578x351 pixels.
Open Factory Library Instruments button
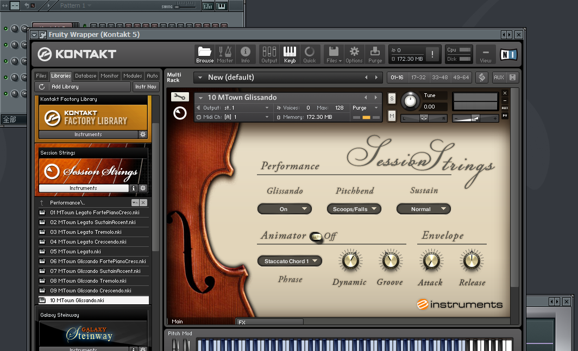[88, 135]
